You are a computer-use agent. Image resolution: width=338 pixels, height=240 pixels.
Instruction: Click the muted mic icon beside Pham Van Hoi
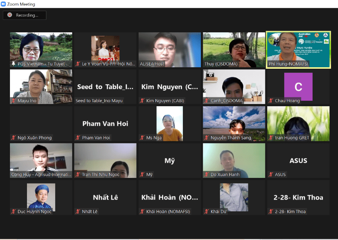(78, 138)
